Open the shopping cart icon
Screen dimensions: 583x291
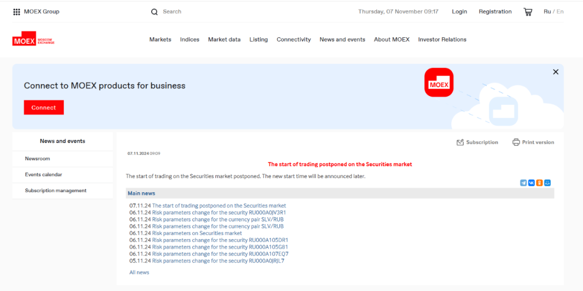(527, 12)
